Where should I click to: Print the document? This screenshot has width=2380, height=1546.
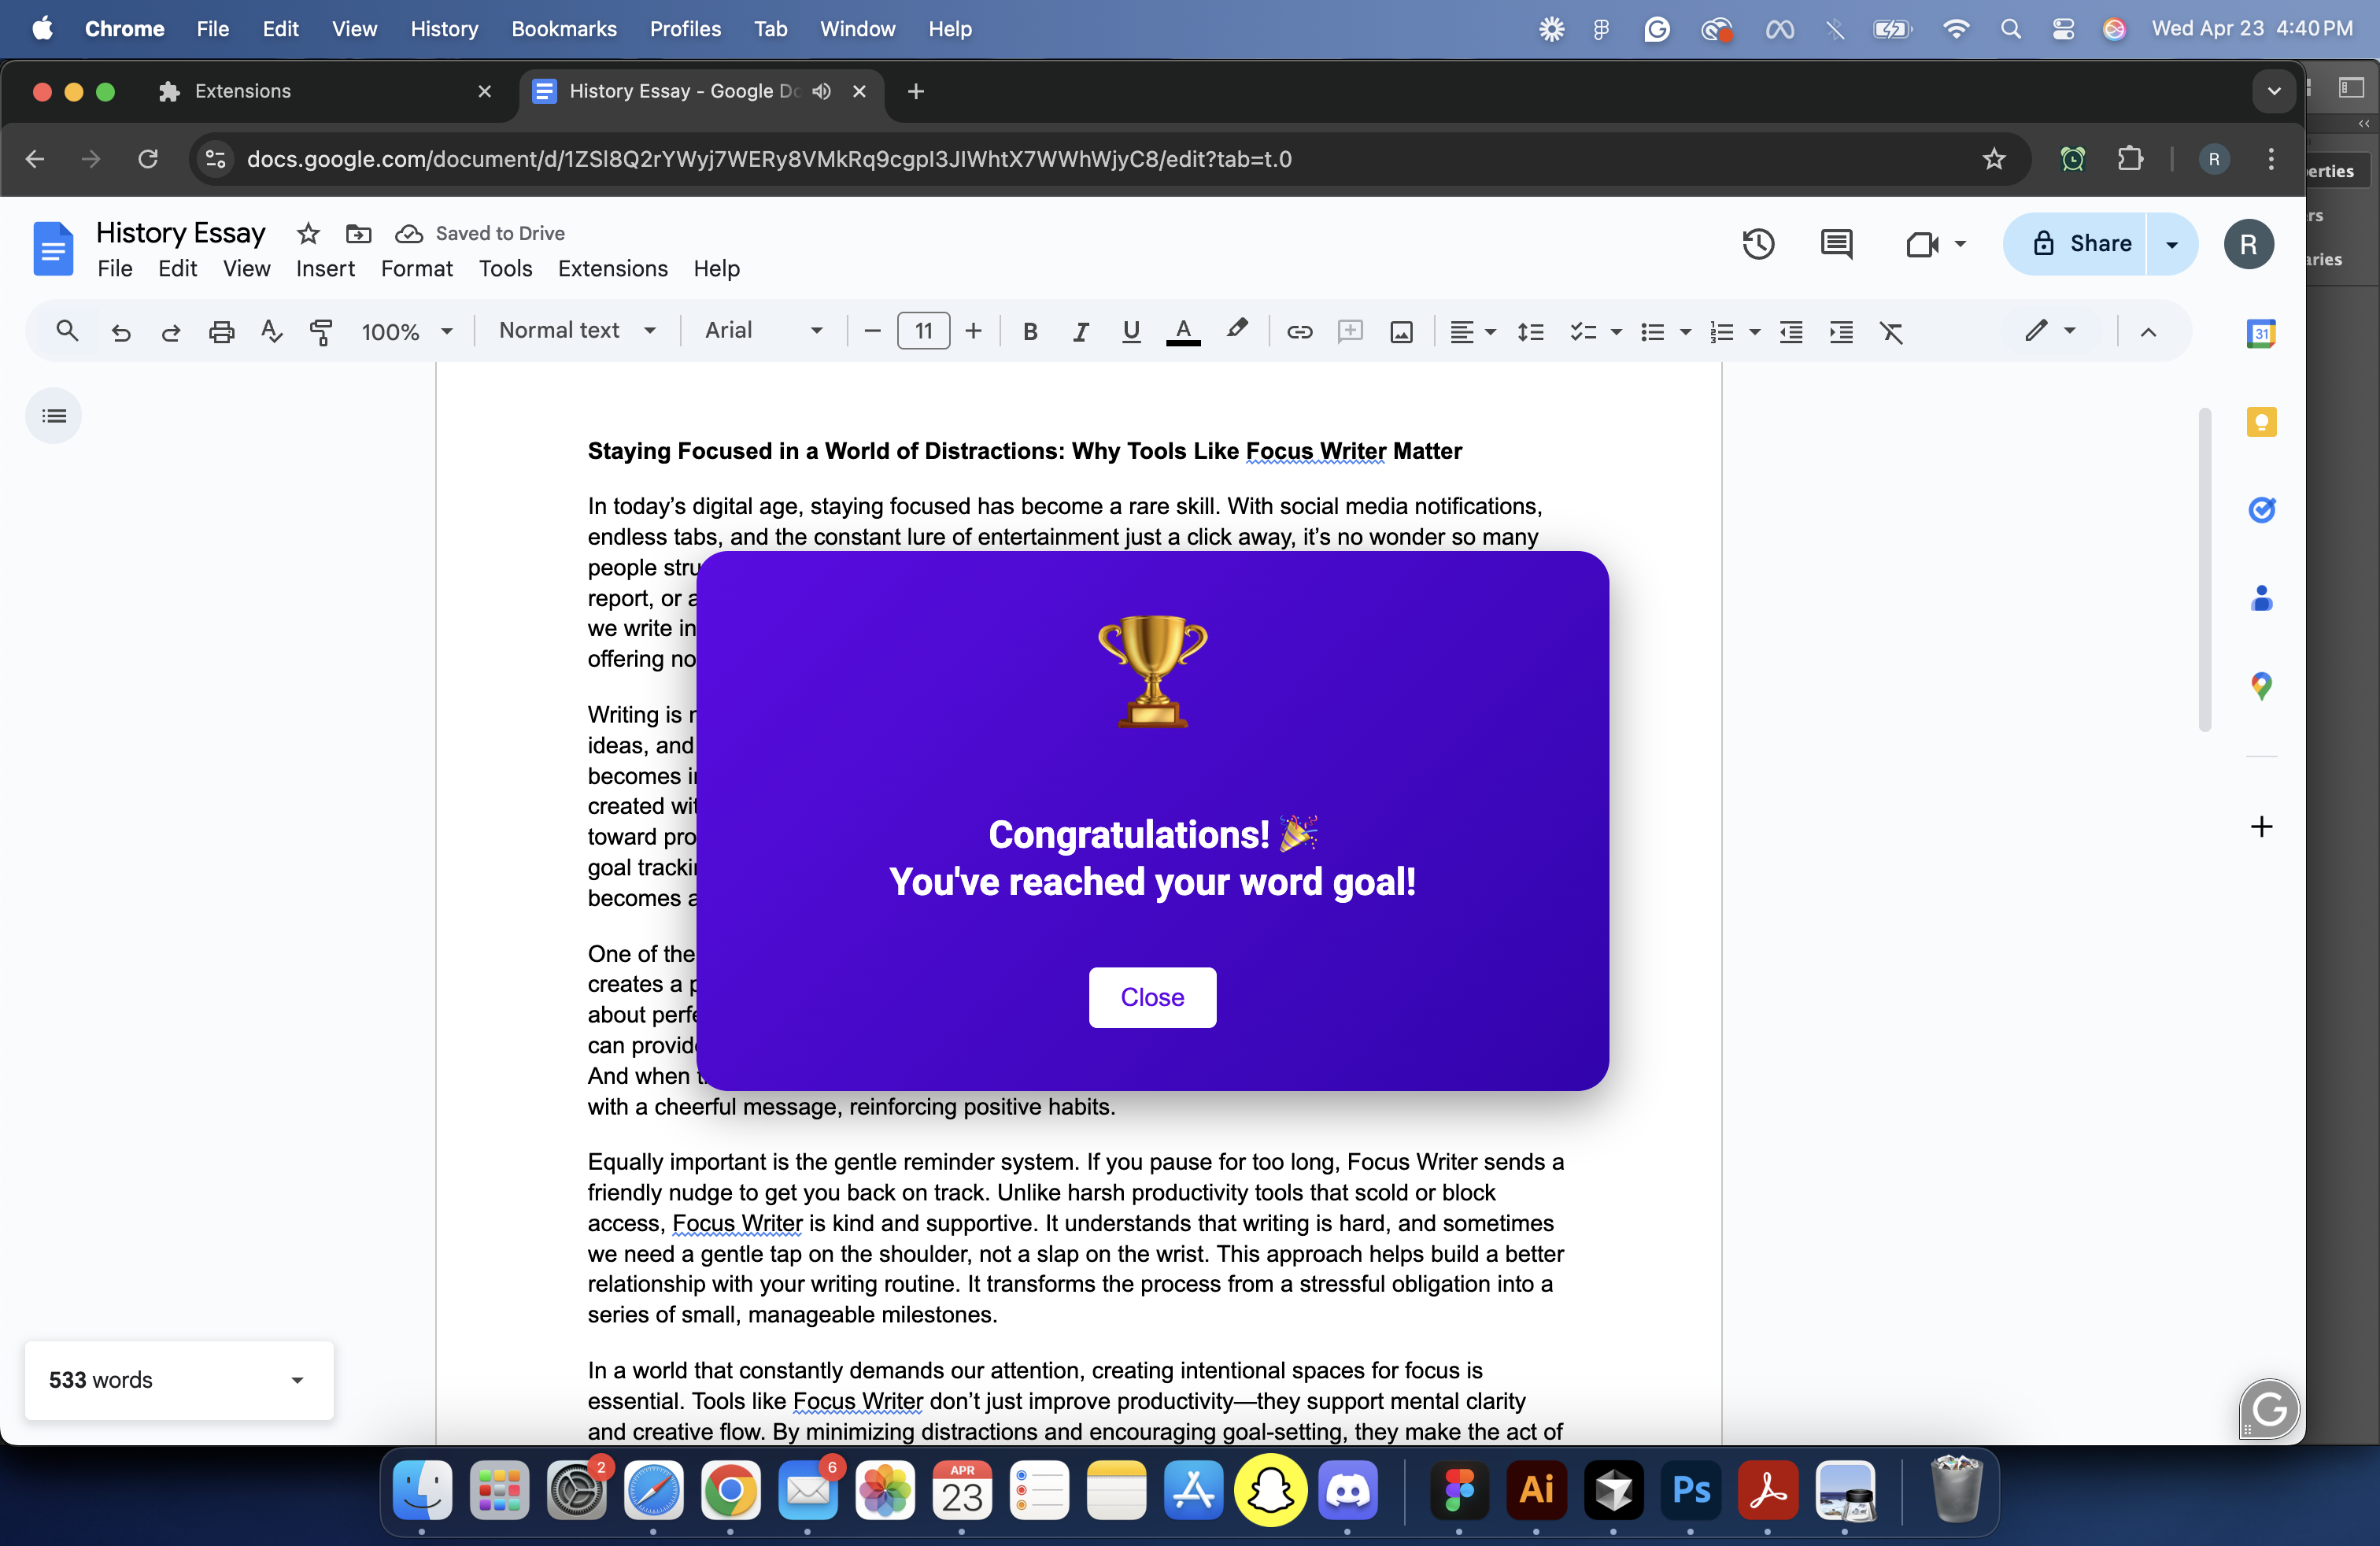click(x=221, y=331)
